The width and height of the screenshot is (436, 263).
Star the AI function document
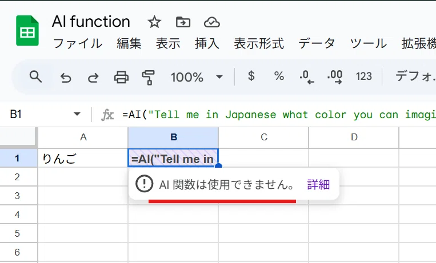[x=154, y=22]
